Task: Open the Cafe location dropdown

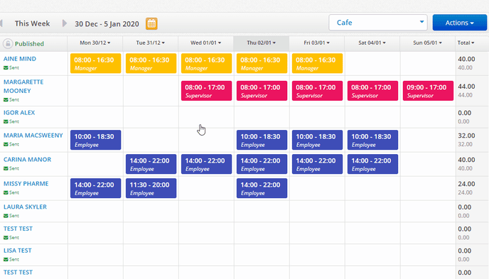Action: click(378, 23)
